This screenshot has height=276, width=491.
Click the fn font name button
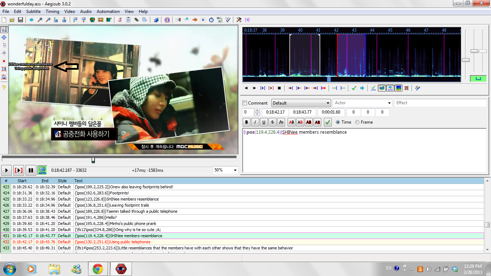coord(281,123)
